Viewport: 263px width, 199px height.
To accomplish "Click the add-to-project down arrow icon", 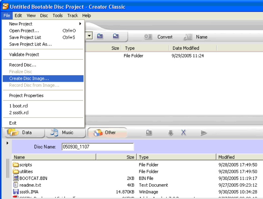I will (171, 133).
